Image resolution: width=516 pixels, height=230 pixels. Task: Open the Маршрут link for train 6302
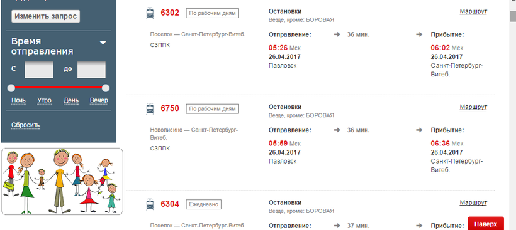473,11
